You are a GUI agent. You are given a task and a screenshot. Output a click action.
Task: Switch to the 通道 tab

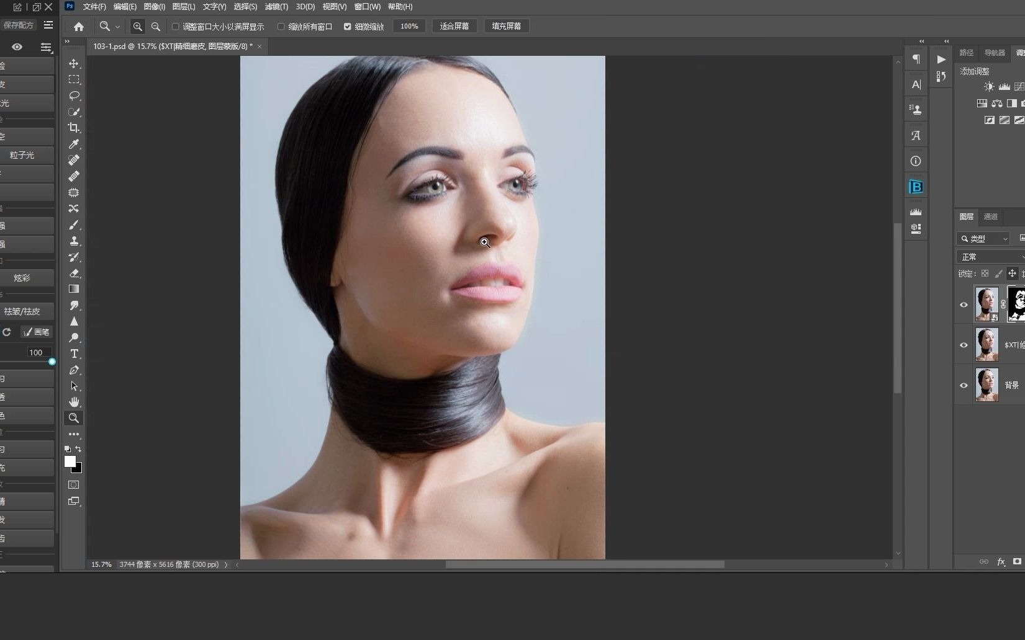(991, 216)
